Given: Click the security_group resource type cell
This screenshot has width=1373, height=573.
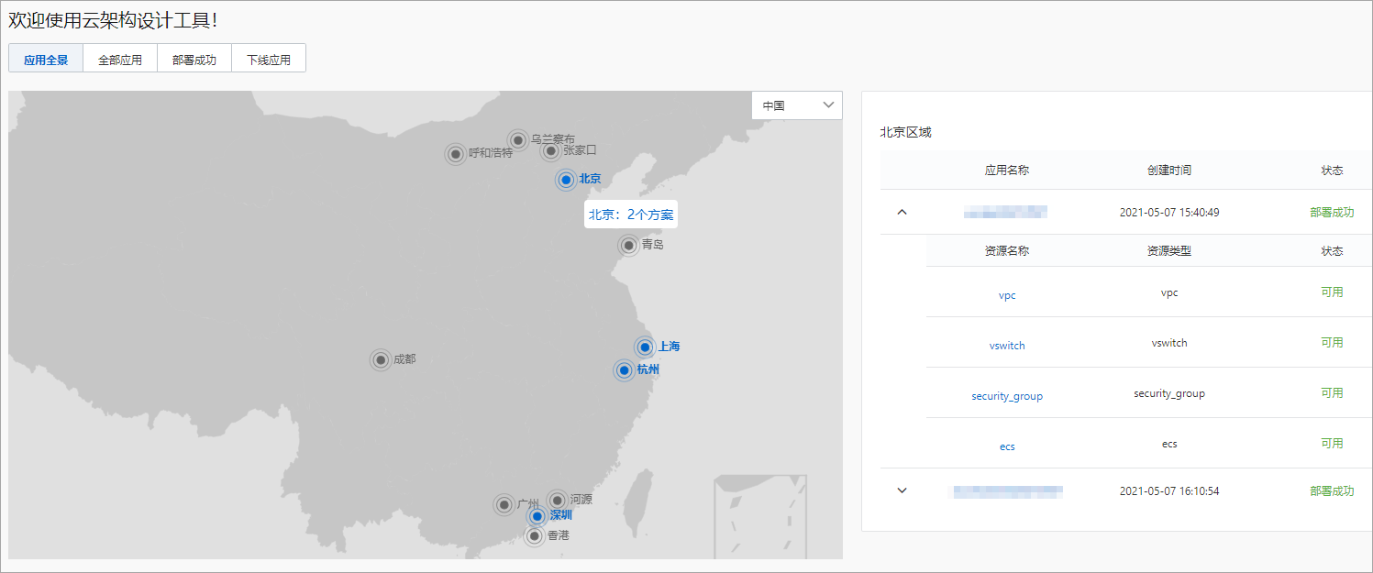Looking at the screenshot, I should pyautogui.click(x=1169, y=393).
